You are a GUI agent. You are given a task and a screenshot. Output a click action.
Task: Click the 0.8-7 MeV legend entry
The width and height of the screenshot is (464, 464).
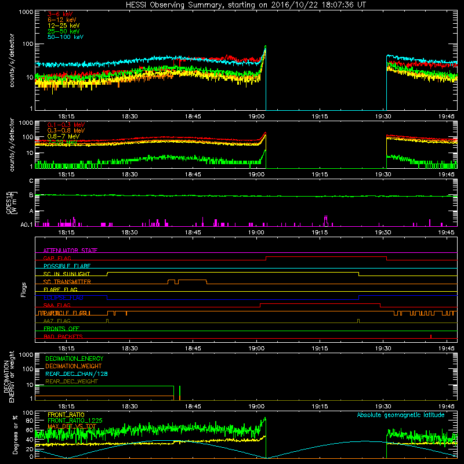pyautogui.click(x=63, y=136)
